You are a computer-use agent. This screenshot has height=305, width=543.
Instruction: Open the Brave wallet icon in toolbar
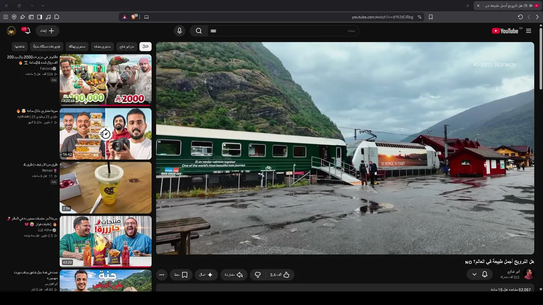(x=31, y=17)
